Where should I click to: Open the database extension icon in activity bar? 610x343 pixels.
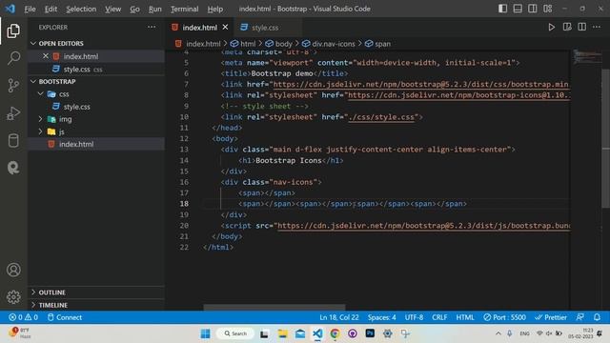tap(13, 140)
